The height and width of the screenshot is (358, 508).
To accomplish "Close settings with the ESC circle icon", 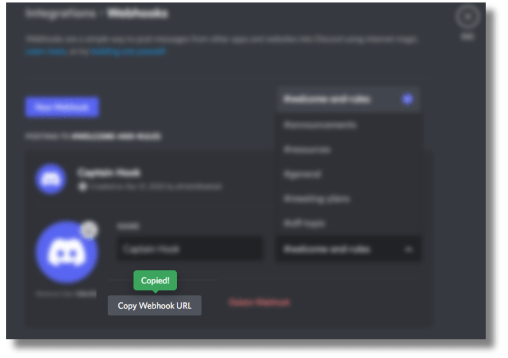I will [x=467, y=17].
